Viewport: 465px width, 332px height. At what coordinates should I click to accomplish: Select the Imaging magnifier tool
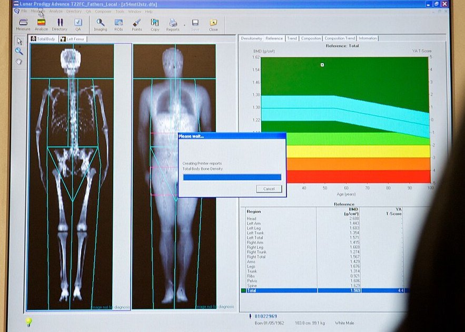pyautogui.click(x=100, y=25)
